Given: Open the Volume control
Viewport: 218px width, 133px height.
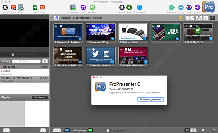Looking at the screenshot, I should tap(197, 8).
